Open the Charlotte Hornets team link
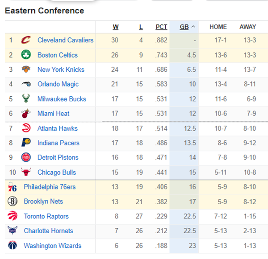Image resolution: width=268 pixels, height=259 pixels. 48,231
